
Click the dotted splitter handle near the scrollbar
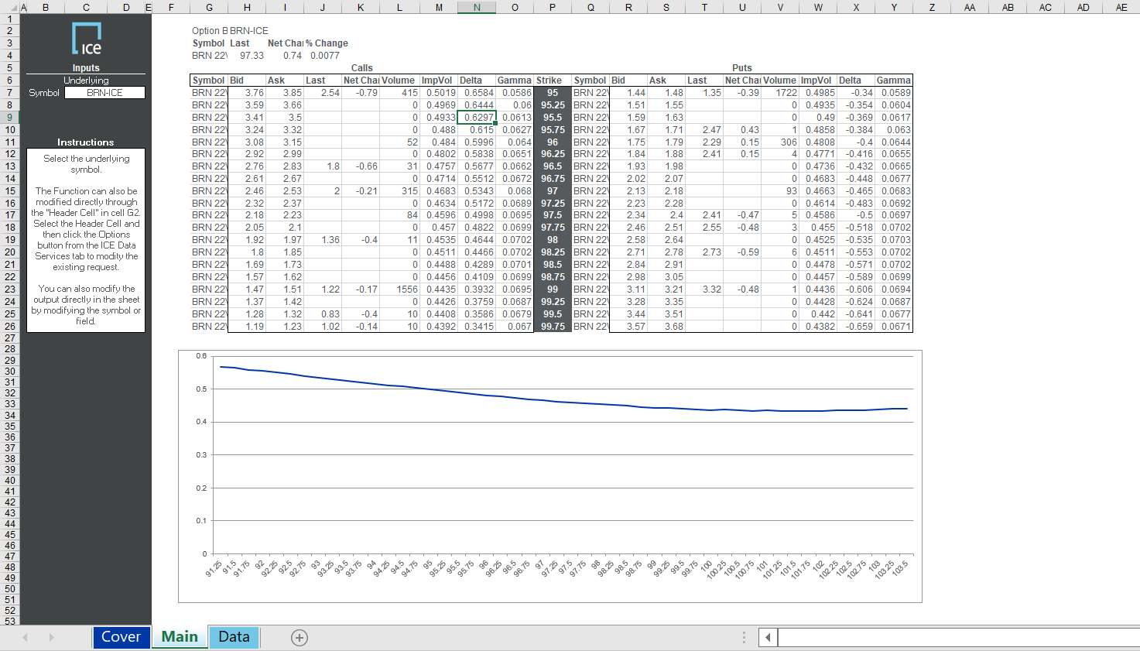tap(744, 636)
